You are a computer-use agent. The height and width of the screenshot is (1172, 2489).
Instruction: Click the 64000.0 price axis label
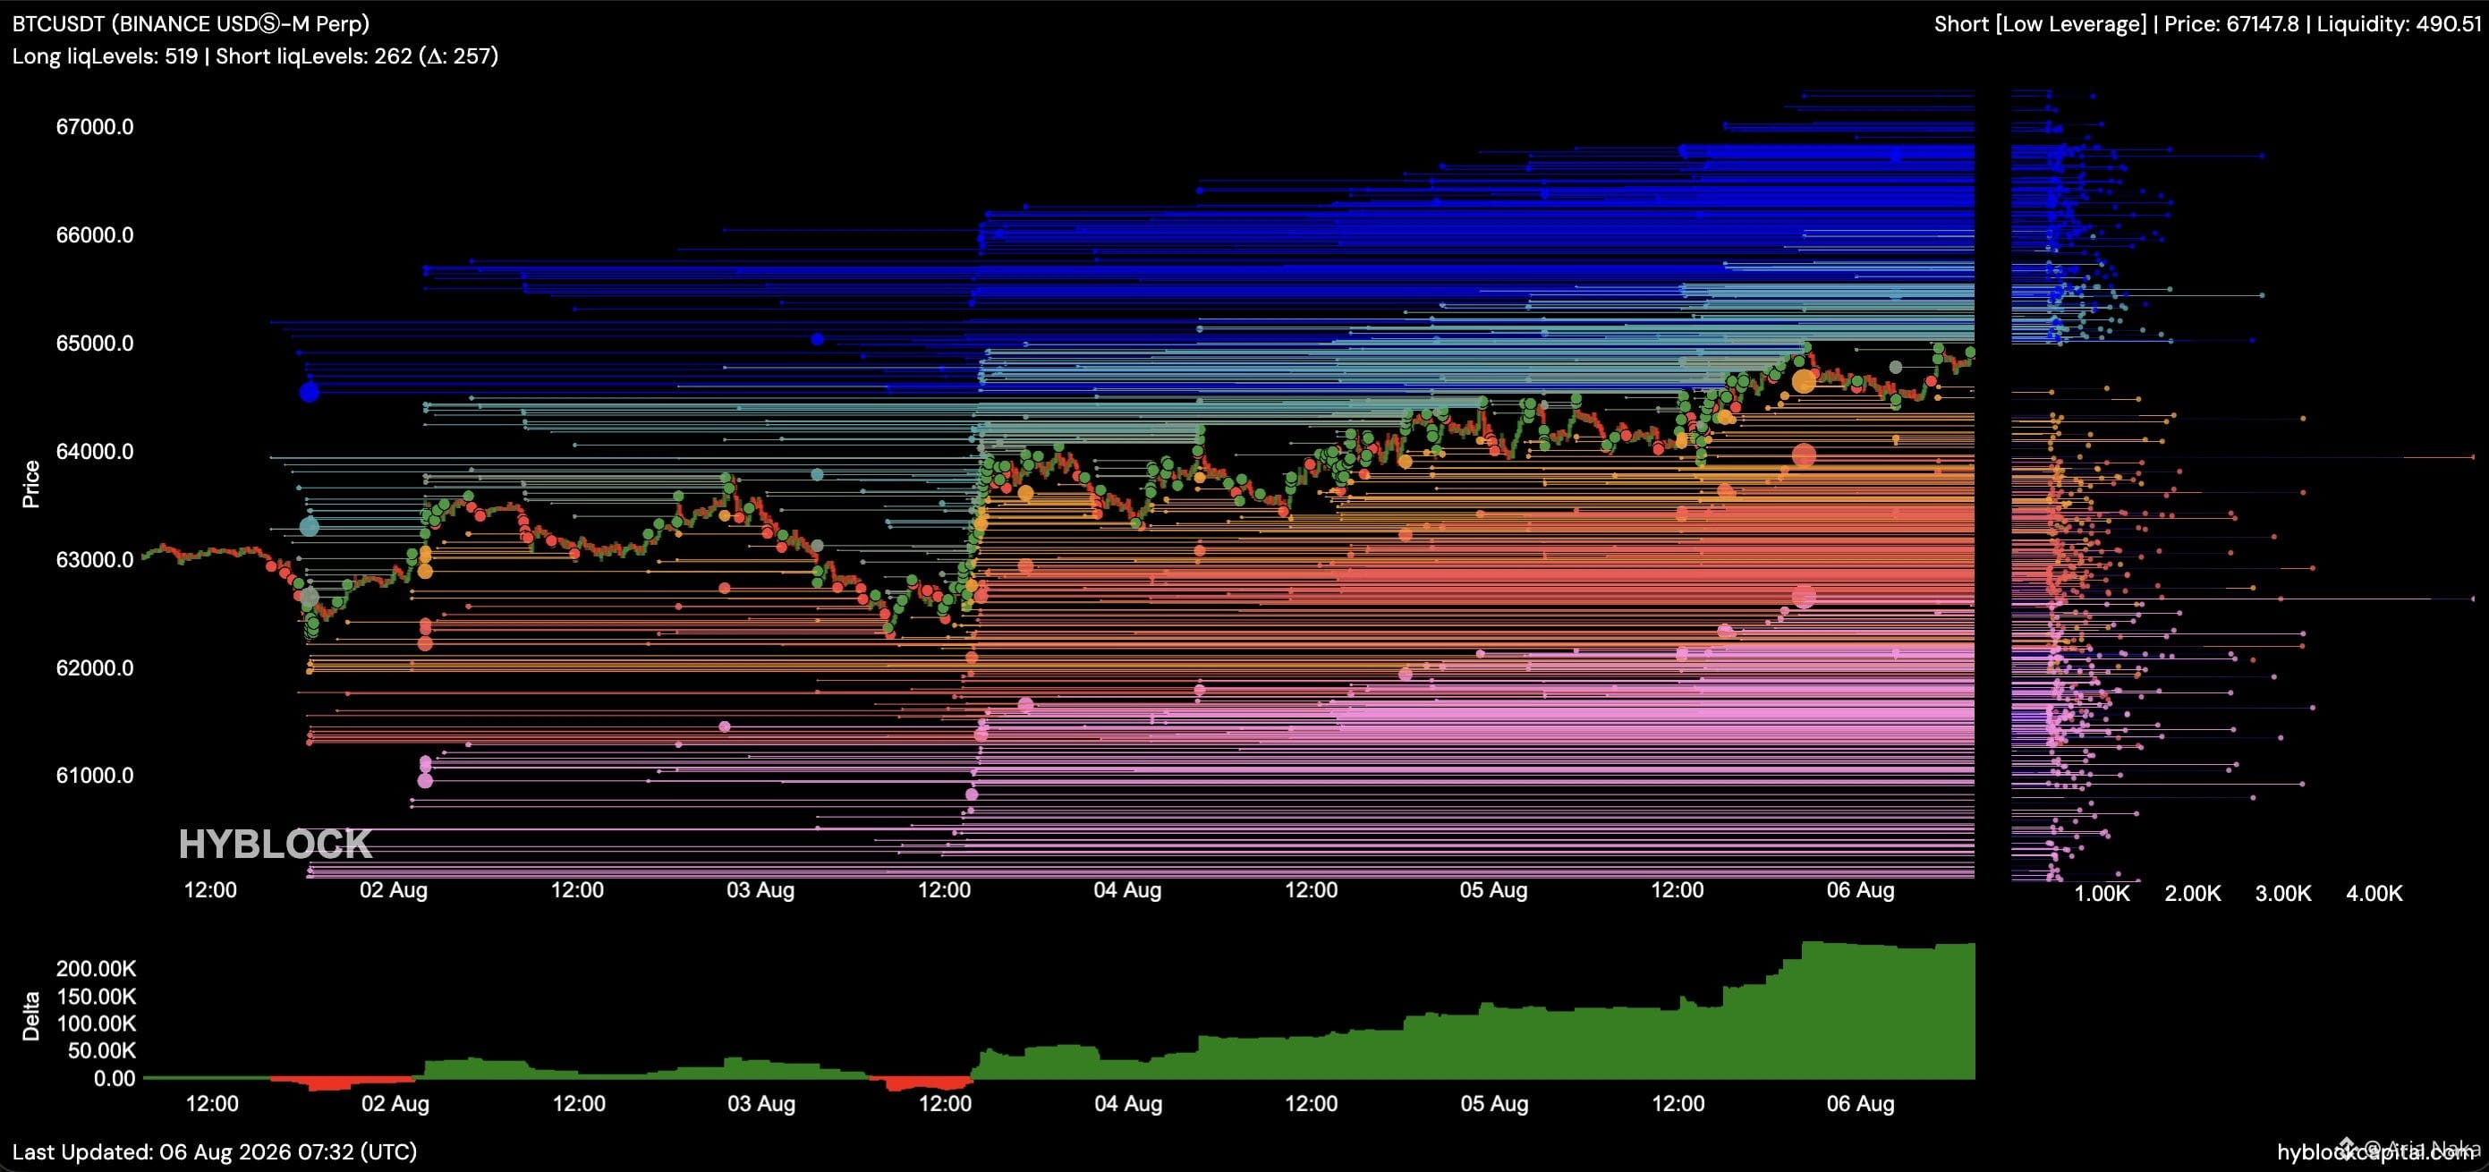coord(95,451)
